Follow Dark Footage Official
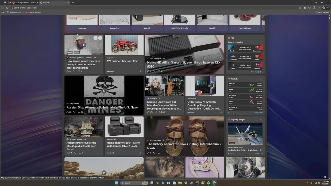Viewport: 331px width, 186px height. 89,58
